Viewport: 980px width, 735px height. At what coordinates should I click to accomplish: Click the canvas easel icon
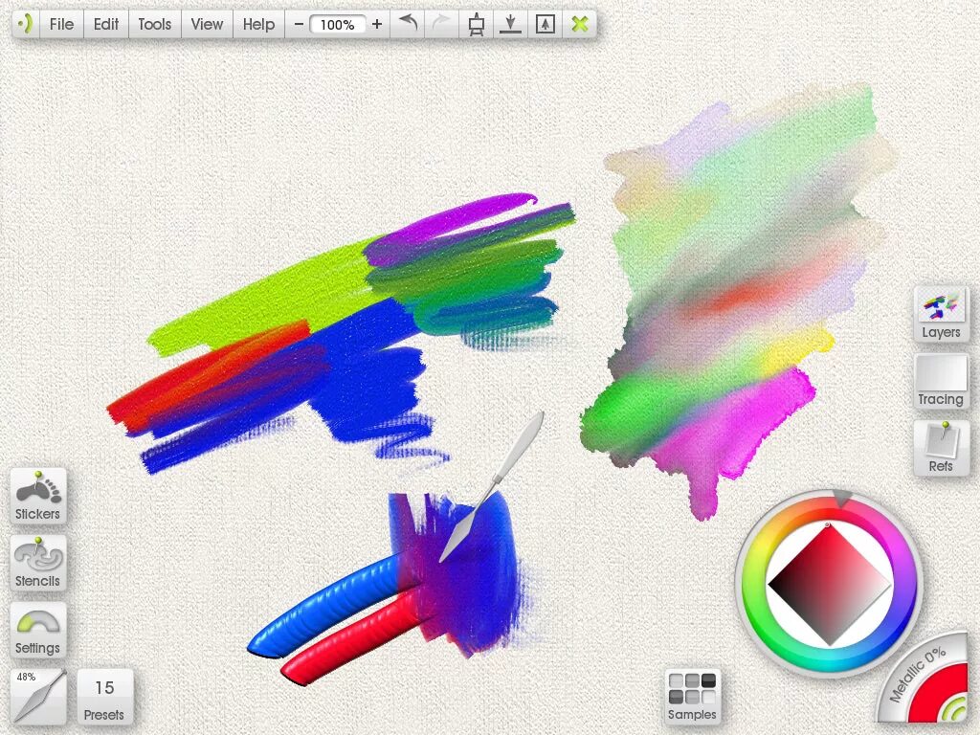pyautogui.click(x=477, y=24)
